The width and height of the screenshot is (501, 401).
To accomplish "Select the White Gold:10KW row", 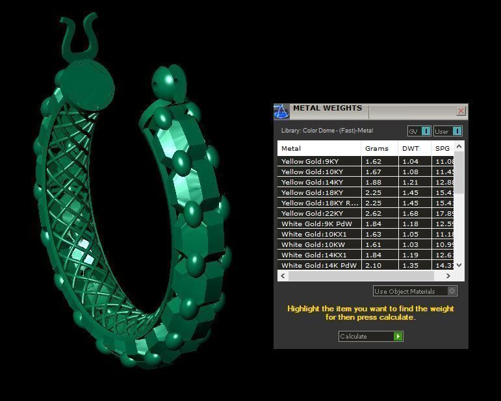I will [x=366, y=244].
